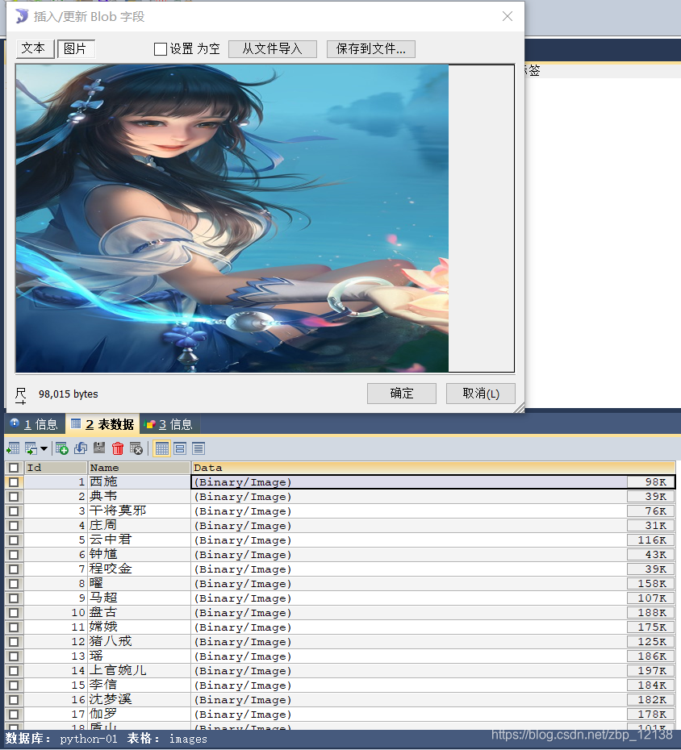Image resolution: width=681 pixels, height=750 pixels.
Task: Check the row checkbox for 程咬金
Action: (x=14, y=569)
